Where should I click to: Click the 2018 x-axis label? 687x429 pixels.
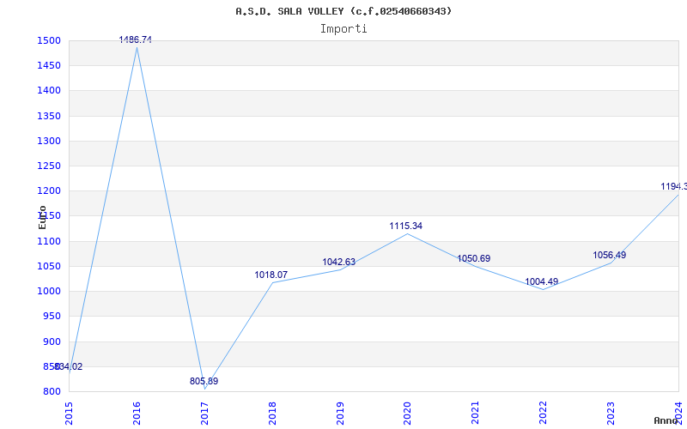272,413
